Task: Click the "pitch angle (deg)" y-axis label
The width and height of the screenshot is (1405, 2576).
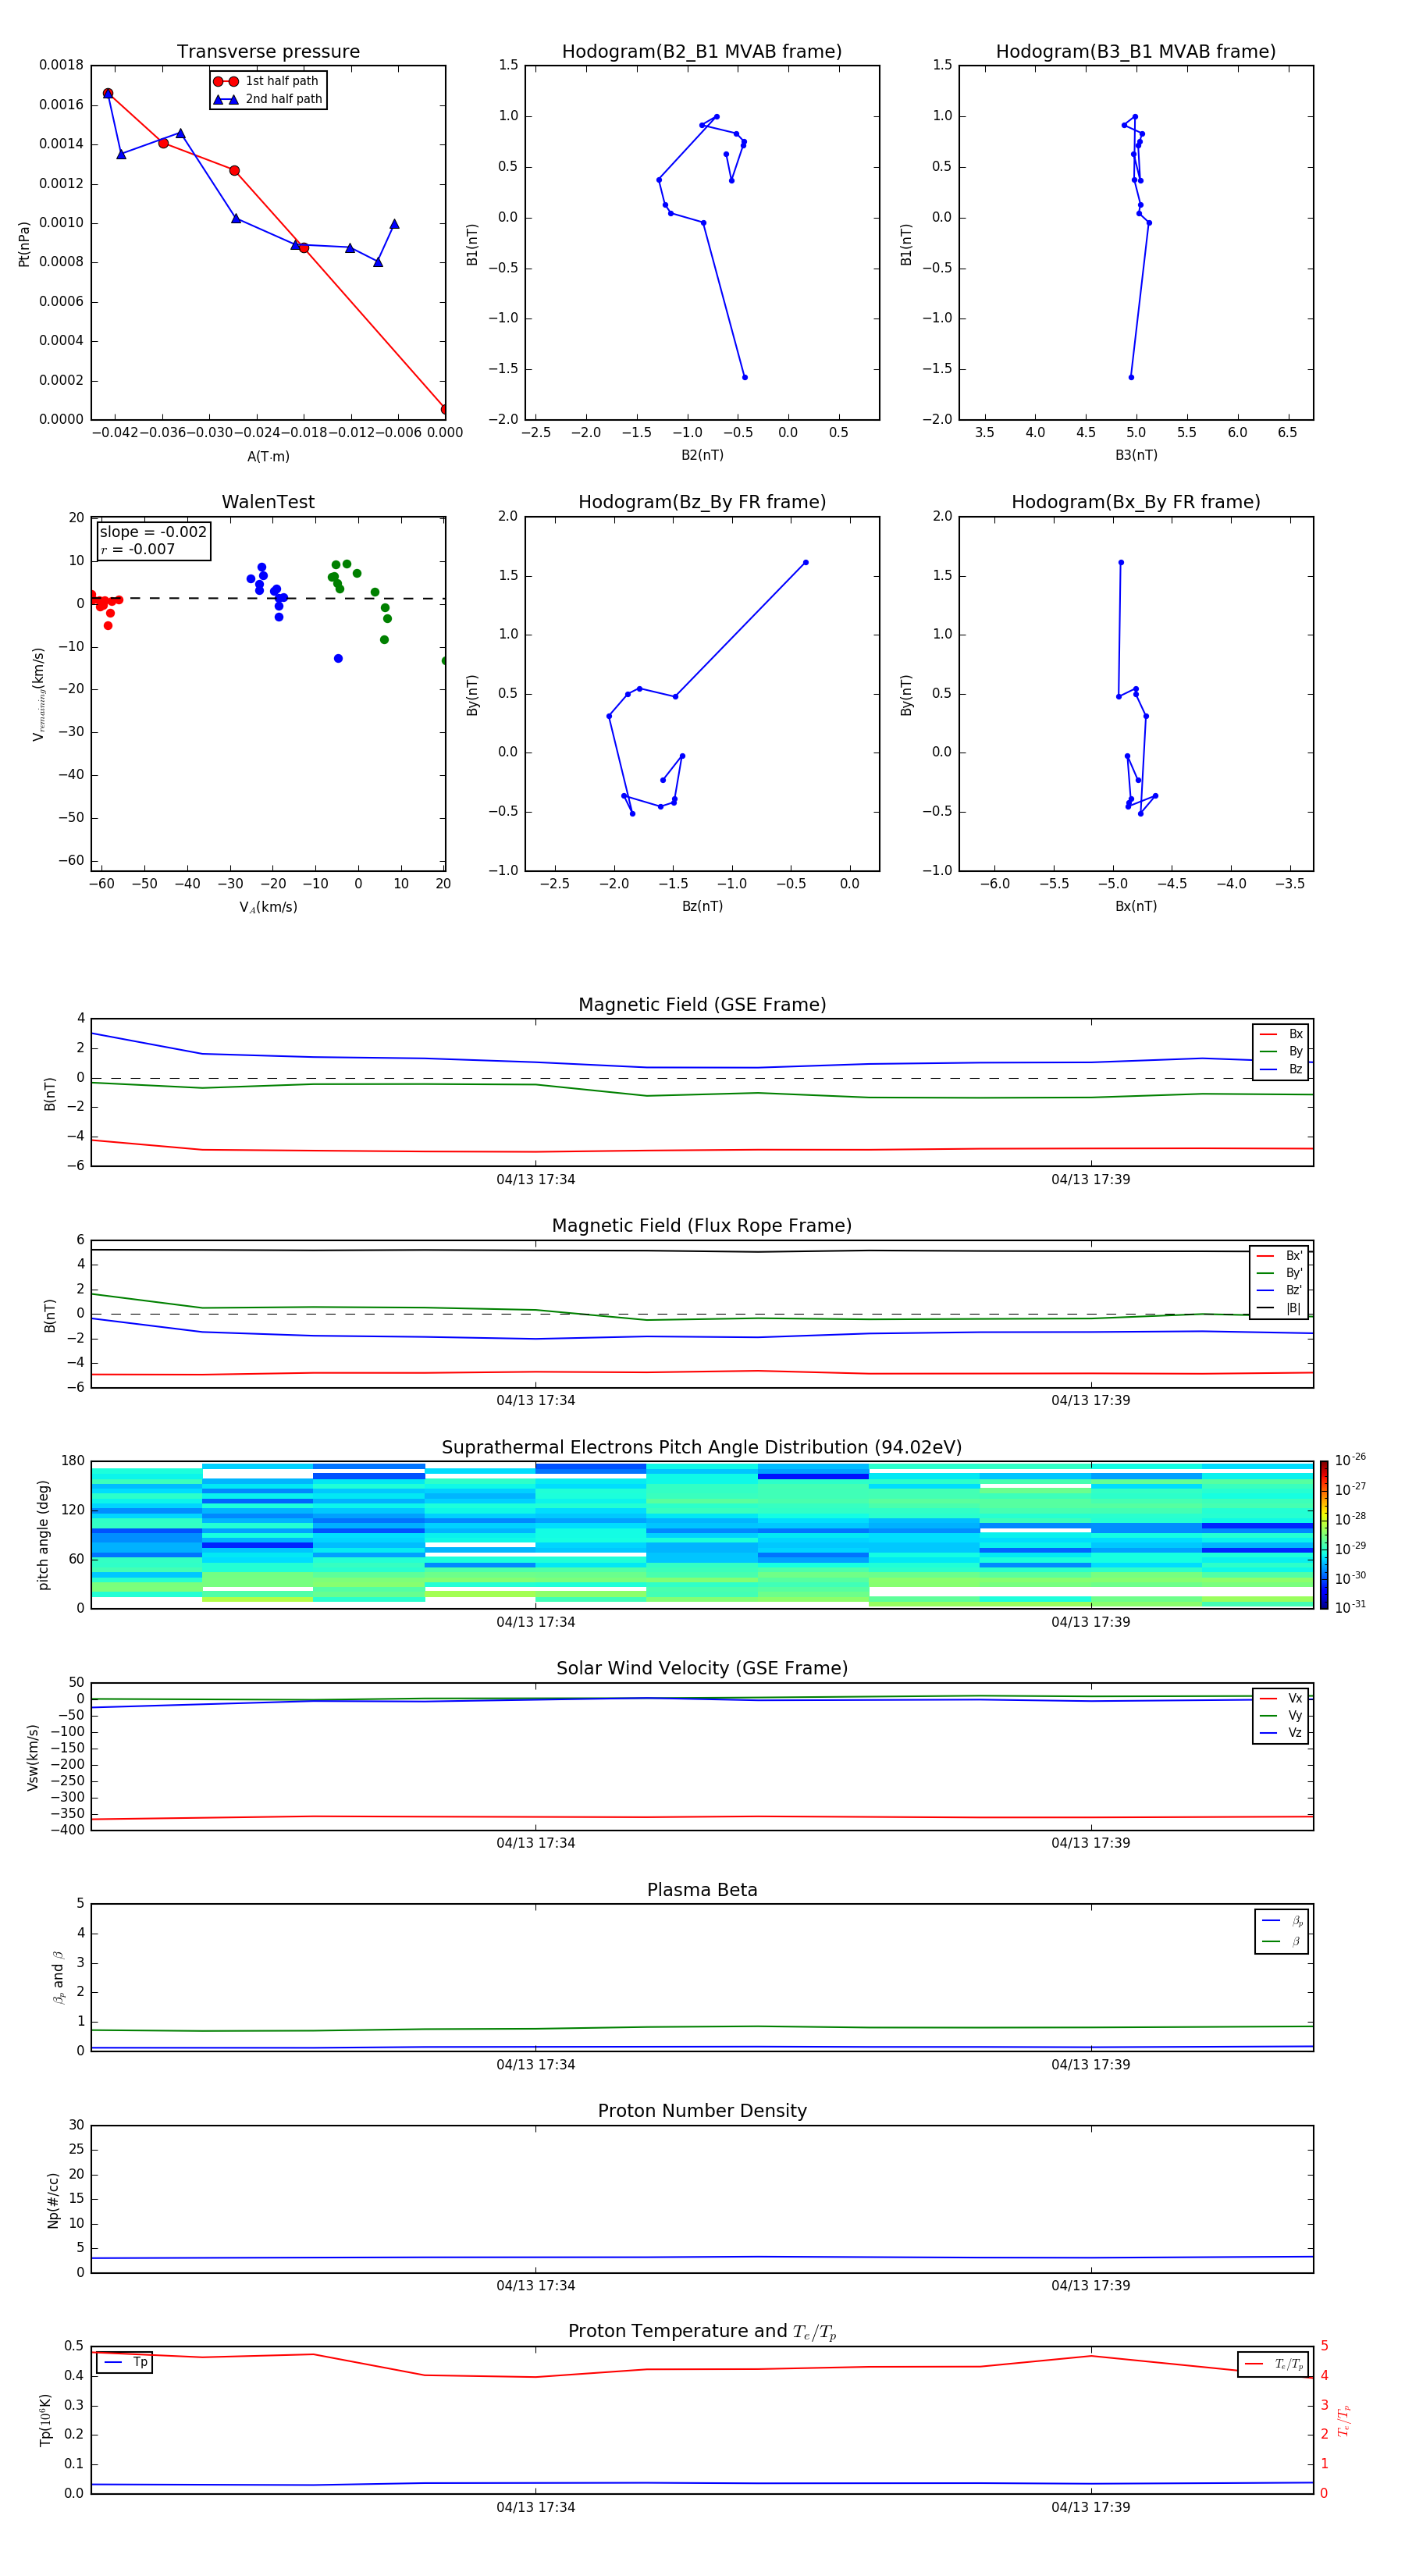Action: coord(43,1535)
